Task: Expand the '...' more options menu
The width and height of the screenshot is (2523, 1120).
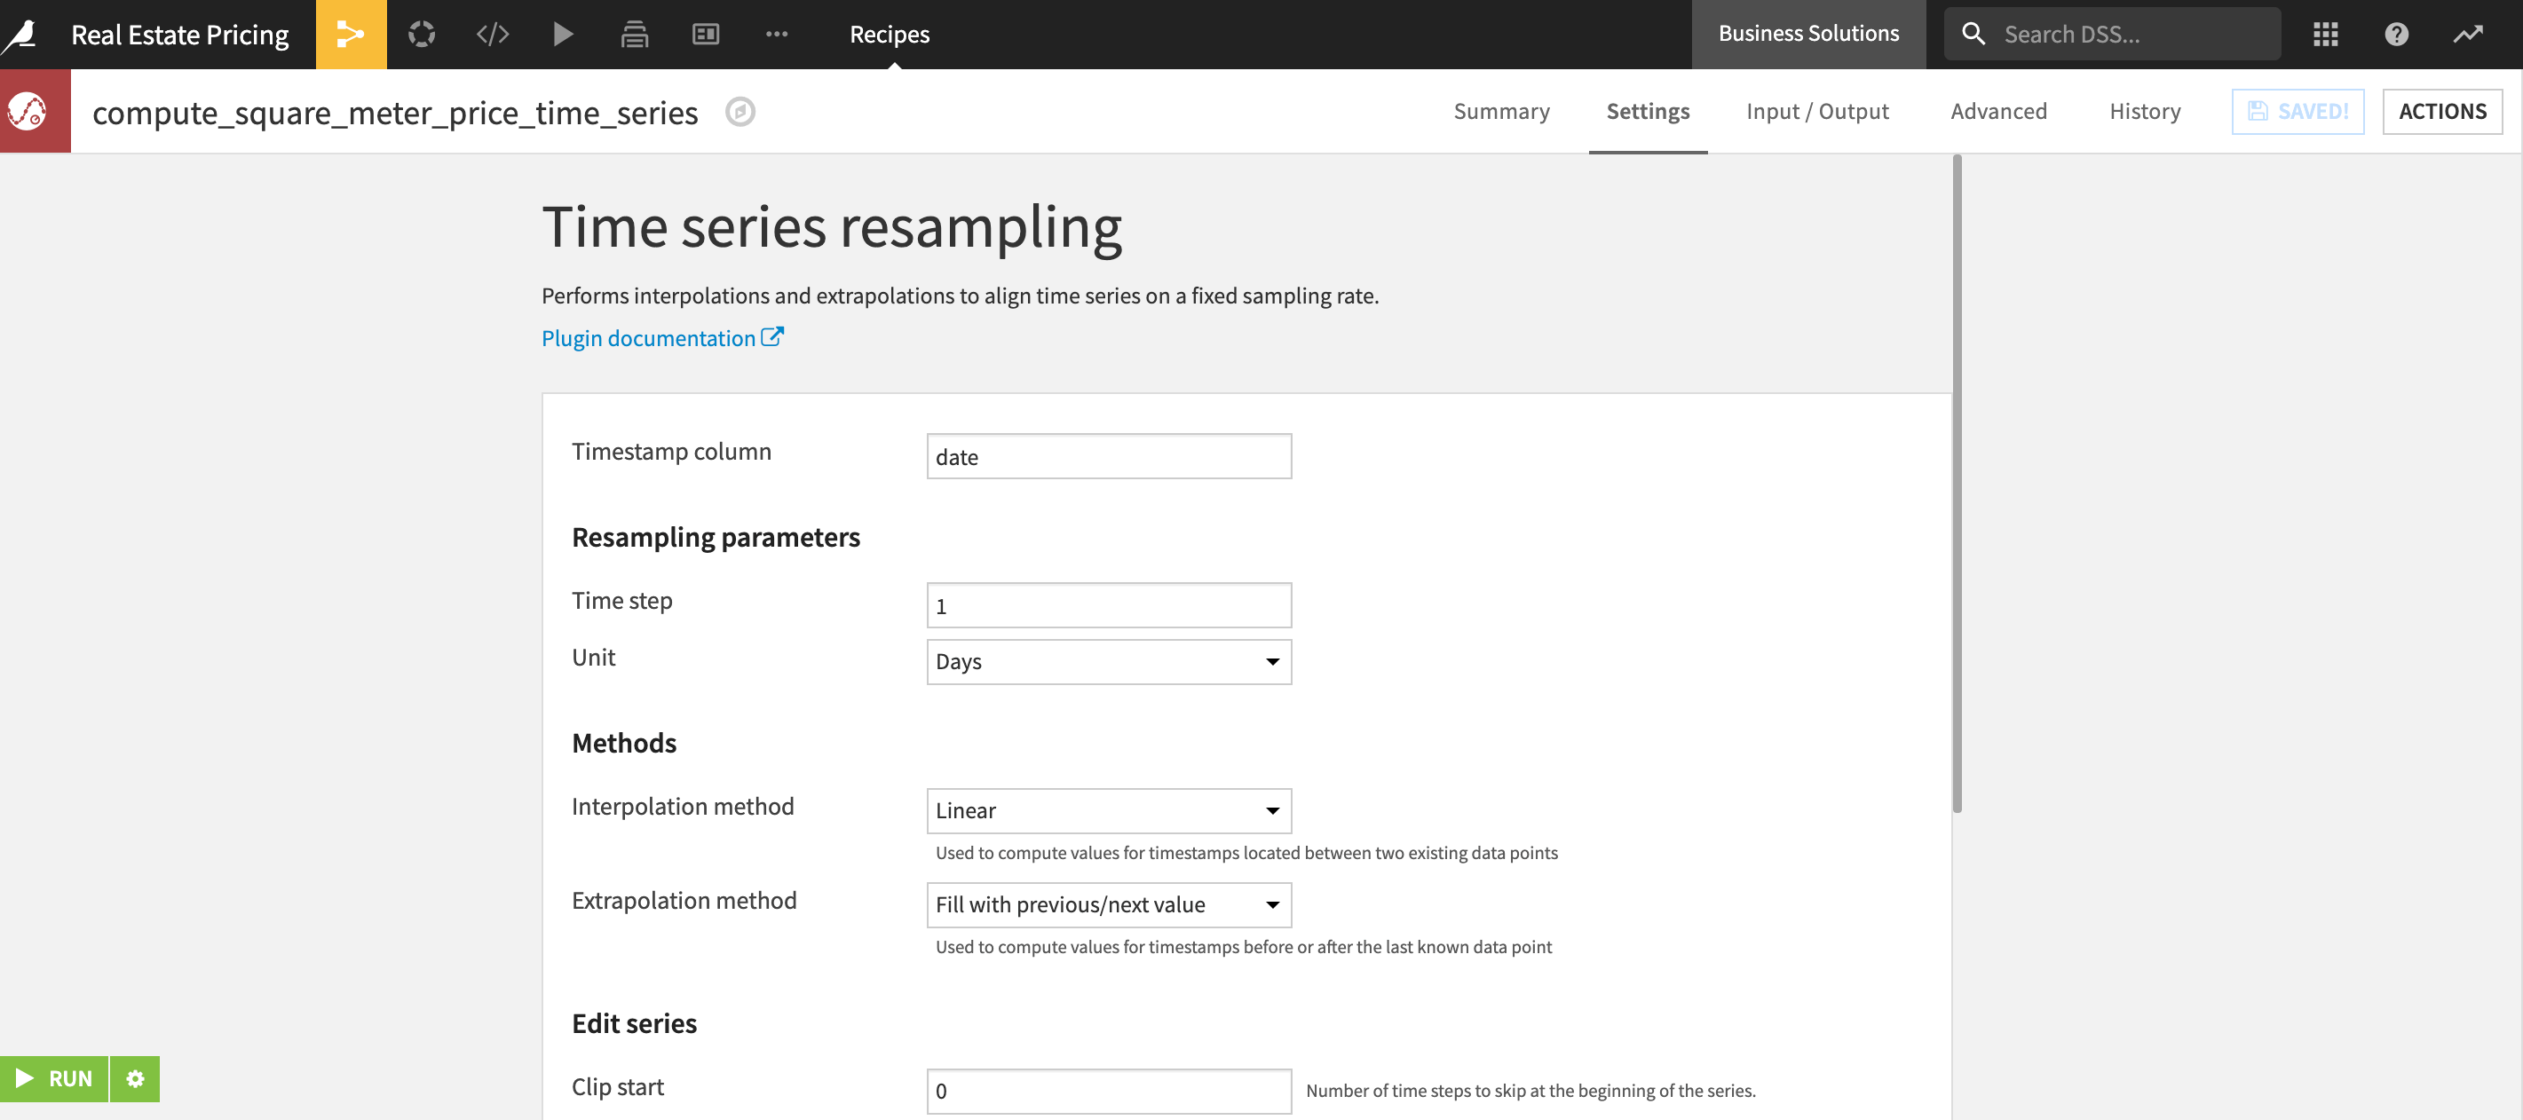Action: (x=777, y=34)
